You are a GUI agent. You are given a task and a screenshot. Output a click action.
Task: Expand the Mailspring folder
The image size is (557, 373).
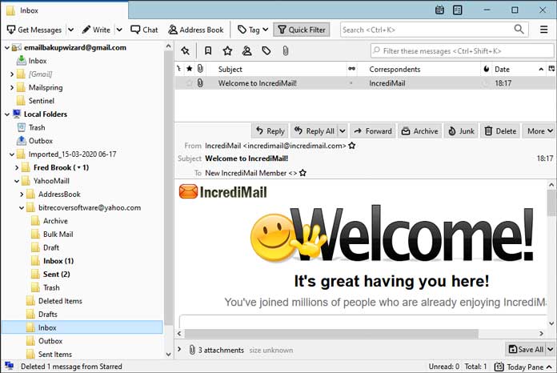pyautogui.click(x=12, y=87)
